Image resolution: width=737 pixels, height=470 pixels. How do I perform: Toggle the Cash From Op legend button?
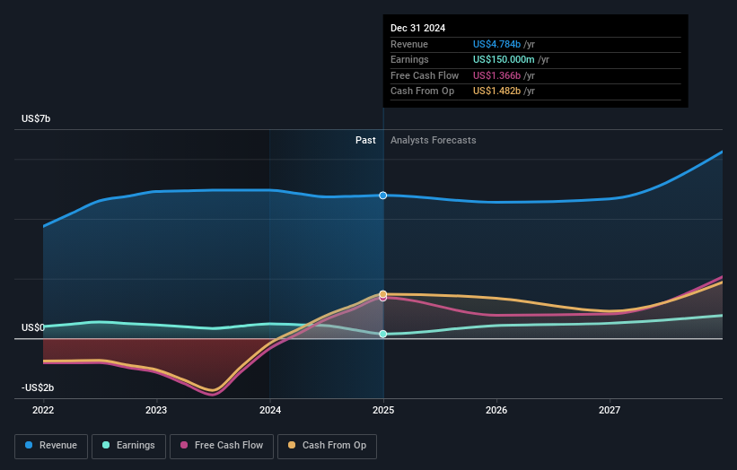[x=327, y=446]
